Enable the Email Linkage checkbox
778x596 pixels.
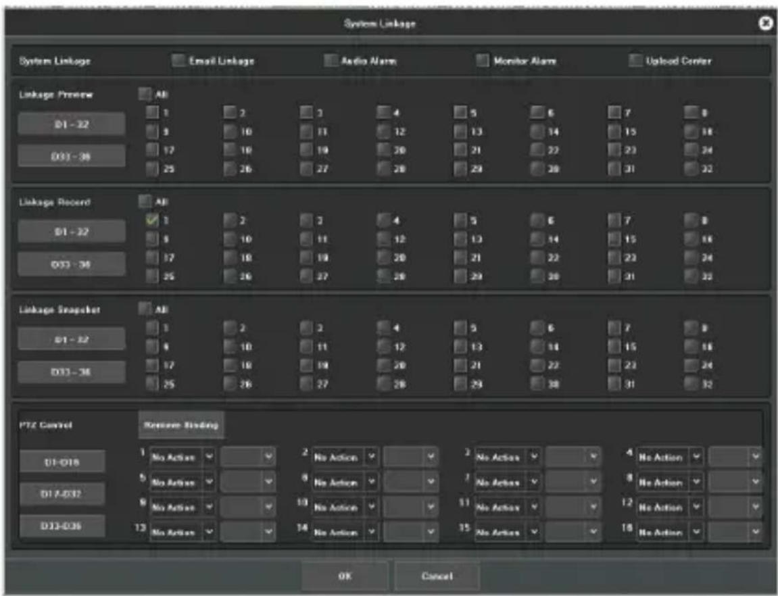click(178, 61)
